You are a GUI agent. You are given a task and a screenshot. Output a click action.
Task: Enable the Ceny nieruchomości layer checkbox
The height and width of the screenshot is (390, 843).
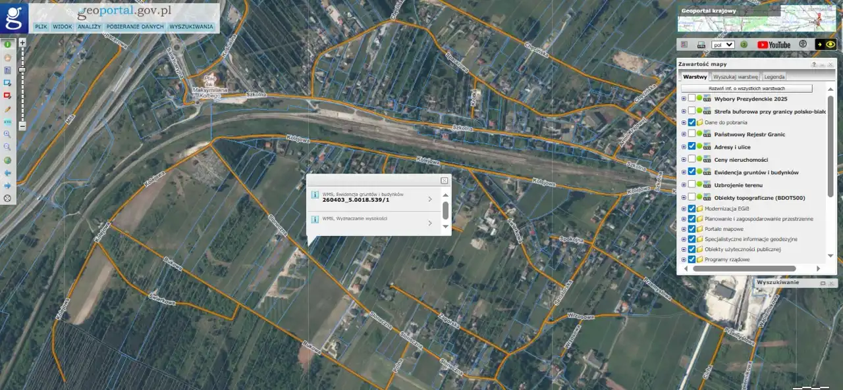click(x=692, y=160)
